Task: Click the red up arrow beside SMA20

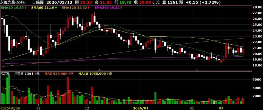Action: (26, 8)
